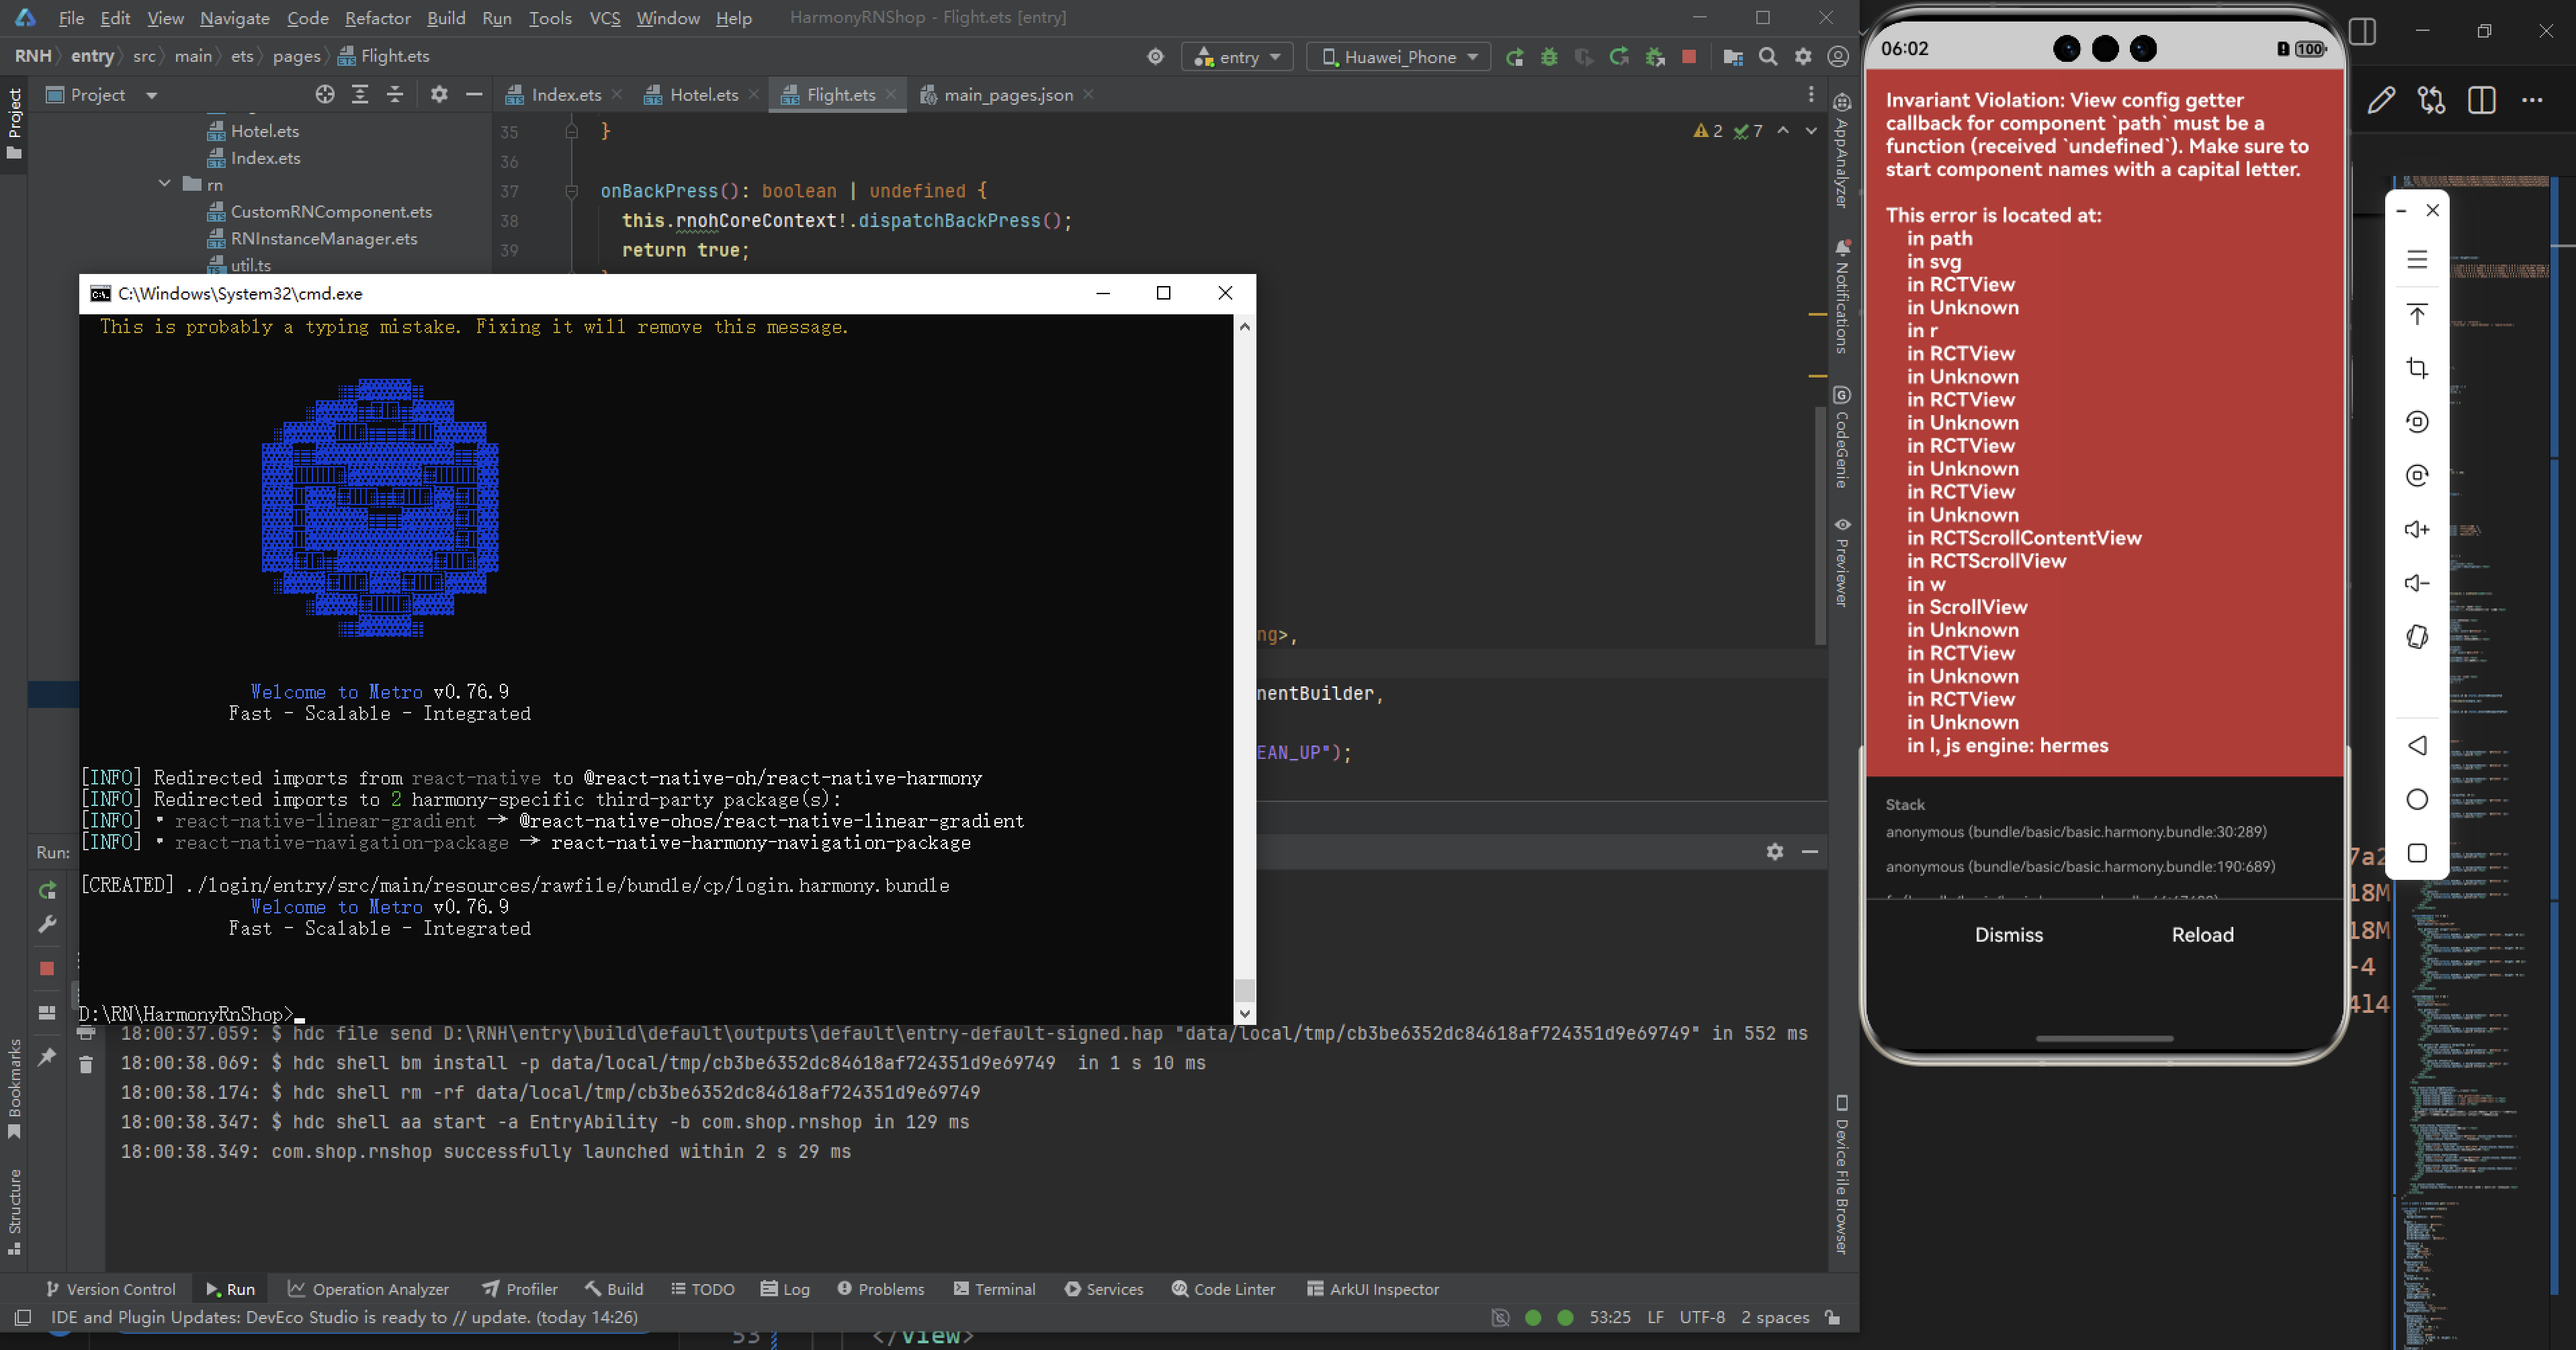Click the emulator screenshot crop icon
This screenshot has height=1350, width=2576.
point(2417,368)
